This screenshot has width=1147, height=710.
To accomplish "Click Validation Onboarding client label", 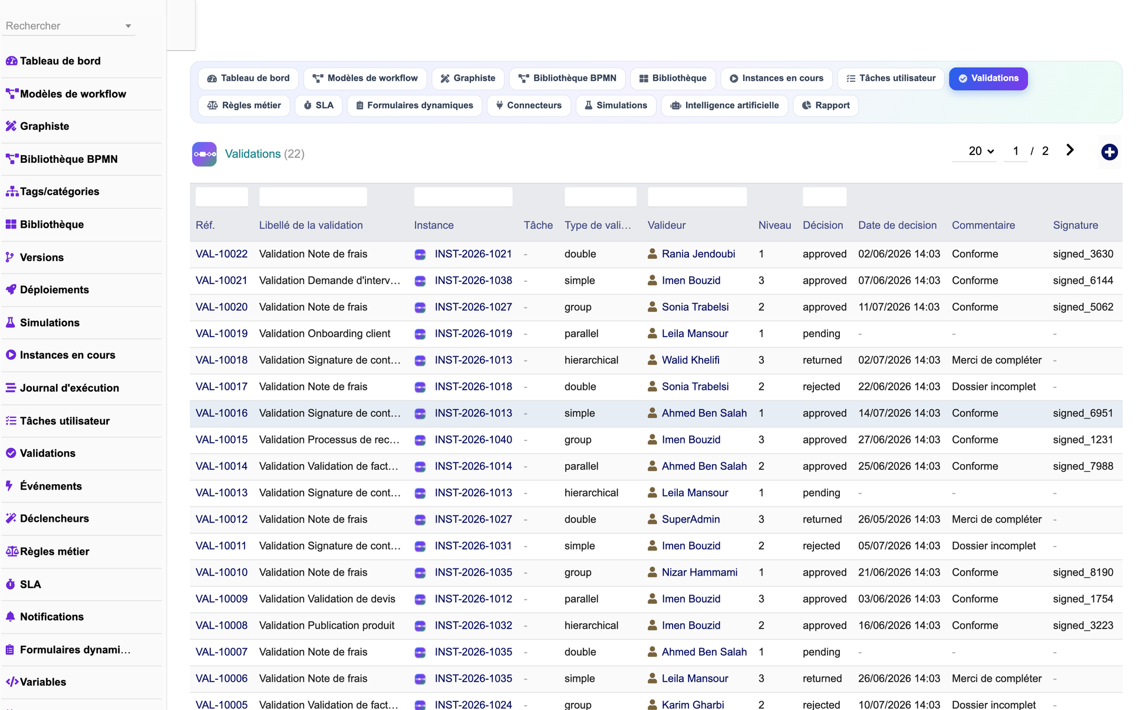I will [325, 334].
